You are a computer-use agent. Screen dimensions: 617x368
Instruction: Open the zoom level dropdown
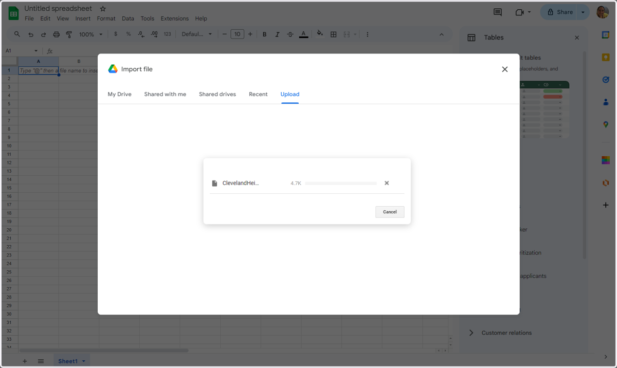90,34
